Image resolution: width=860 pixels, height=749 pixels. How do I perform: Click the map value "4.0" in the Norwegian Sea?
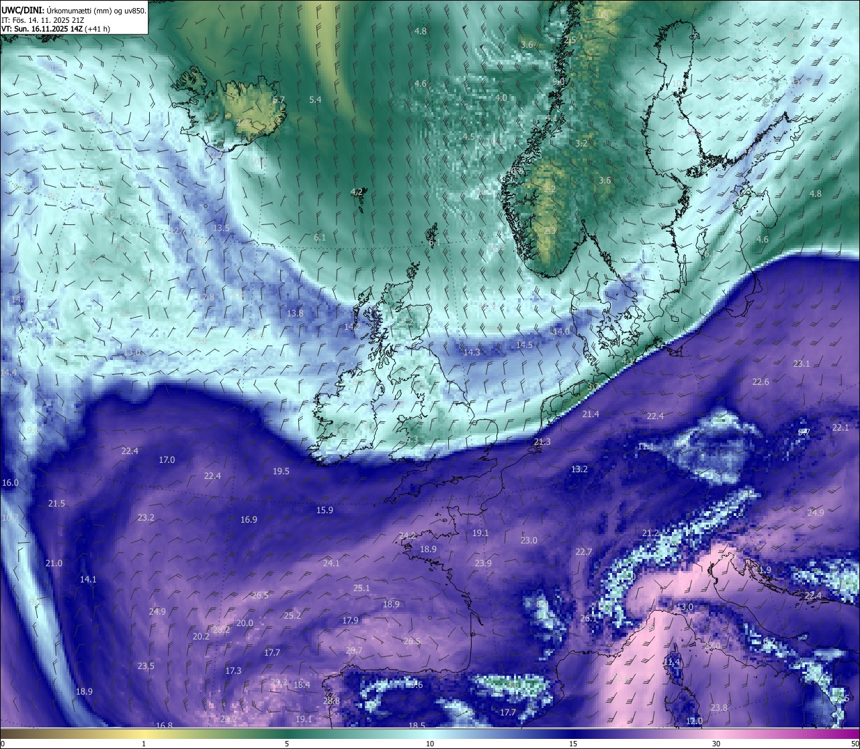tap(501, 97)
